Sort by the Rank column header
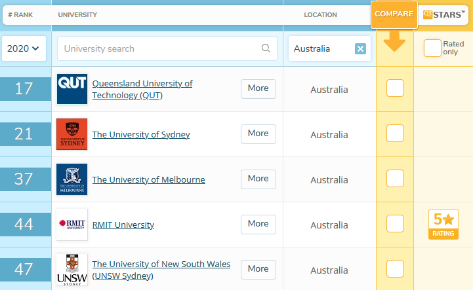Viewport: 473px width, 290px height. click(x=20, y=14)
